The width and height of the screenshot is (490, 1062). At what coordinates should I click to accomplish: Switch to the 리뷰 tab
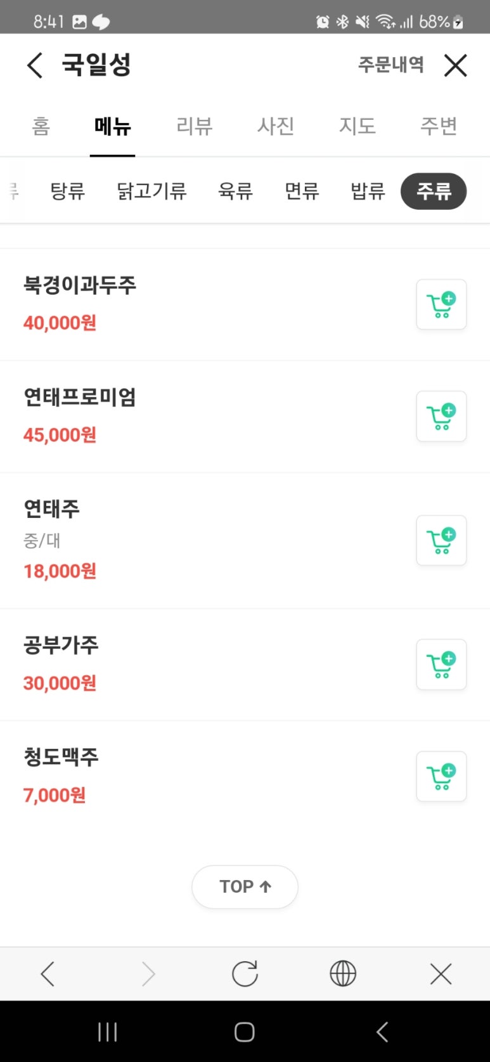pos(194,126)
